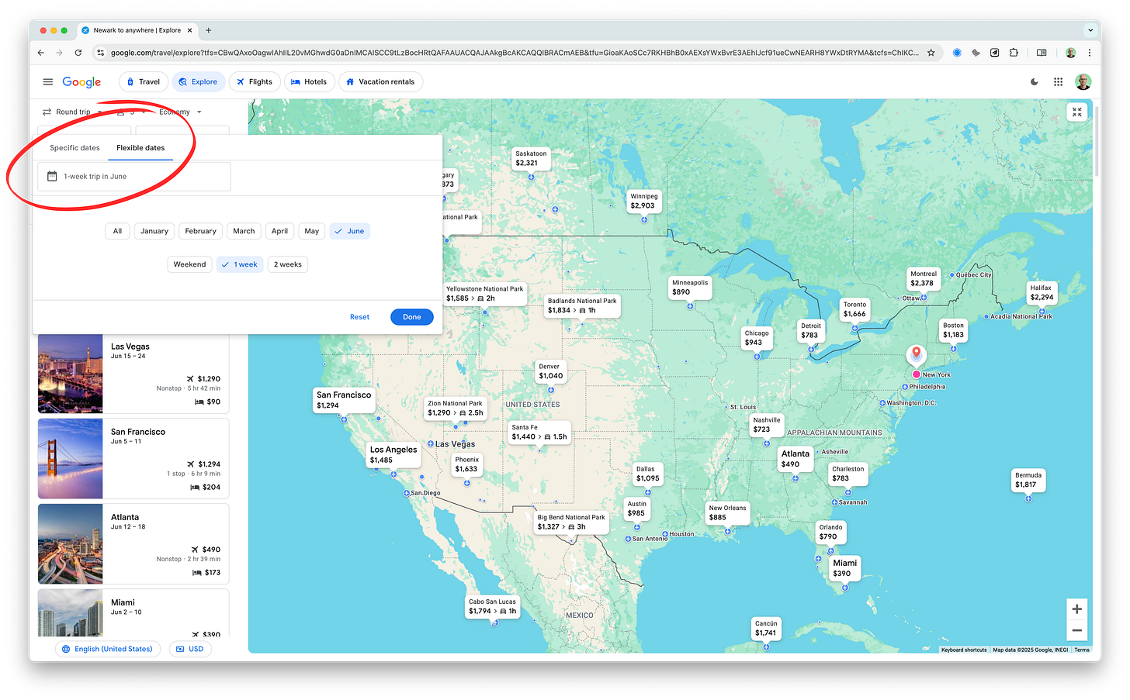The width and height of the screenshot is (1130, 700).
Task: Open Vacation rentals
Action: [380, 81]
